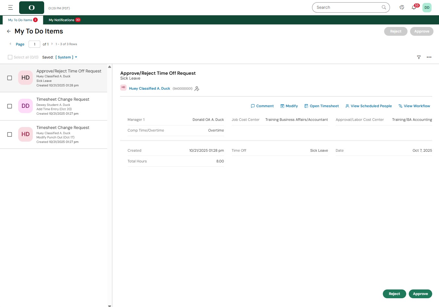This screenshot has height=307, width=439.
Task: Select 'Modify Punch Out (Oct 17)' row text
Action: click(55, 137)
